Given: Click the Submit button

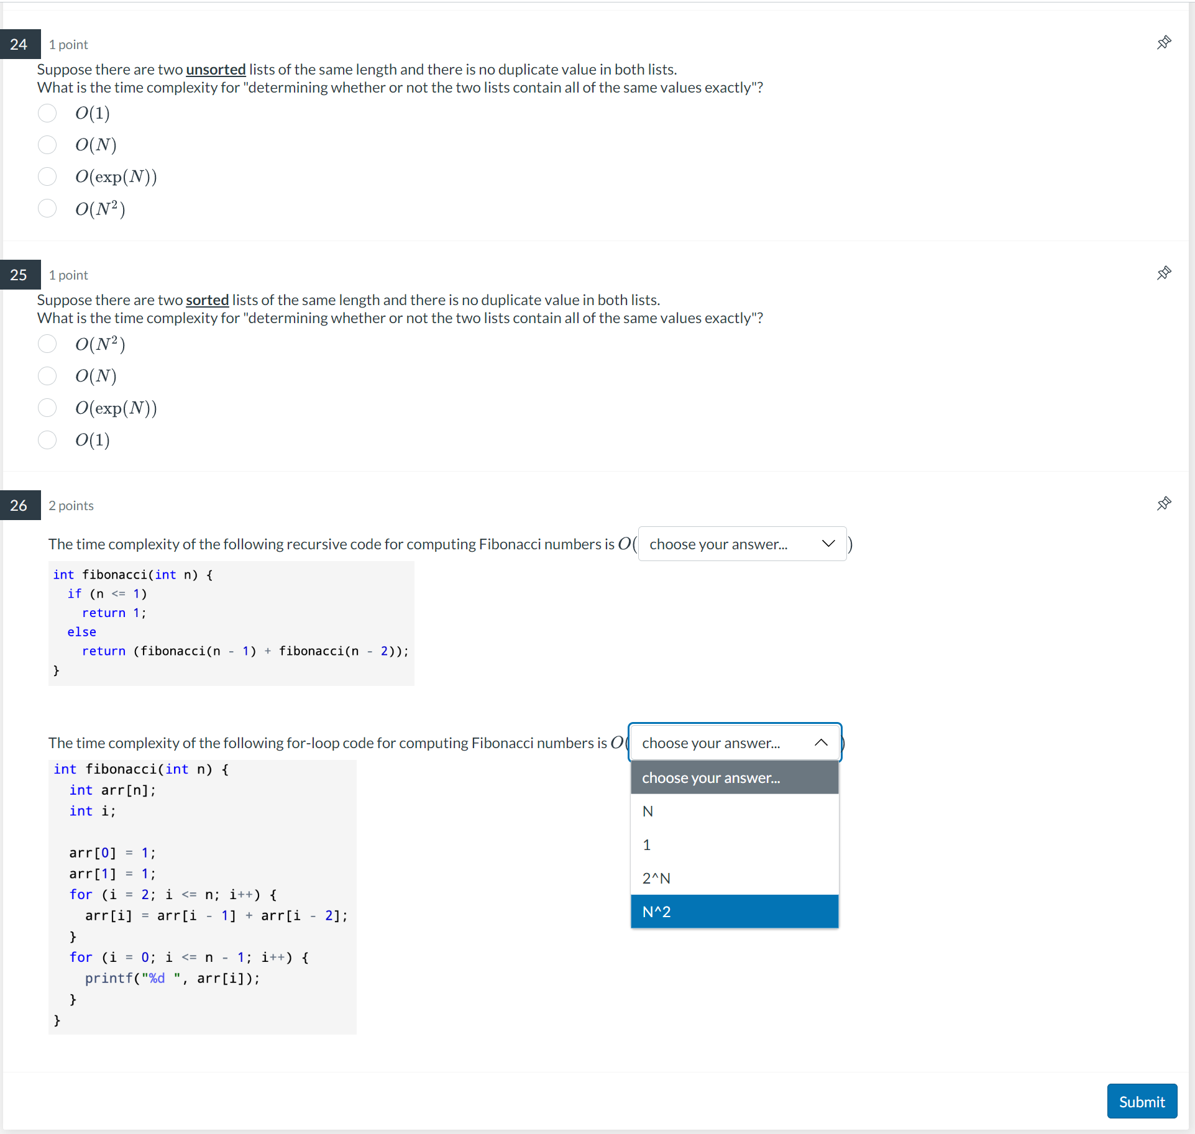Looking at the screenshot, I should coord(1142,1102).
